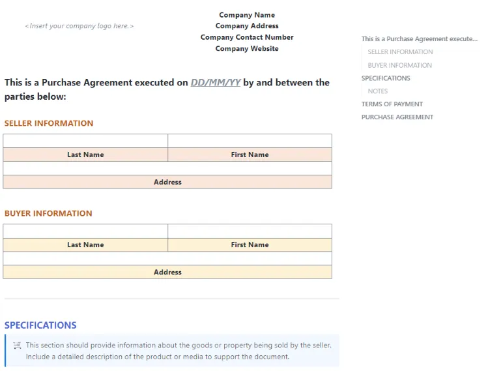488x371 pixels.
Task: Click the shopping cart icon in Specifications note
Action: click(17, 345)
